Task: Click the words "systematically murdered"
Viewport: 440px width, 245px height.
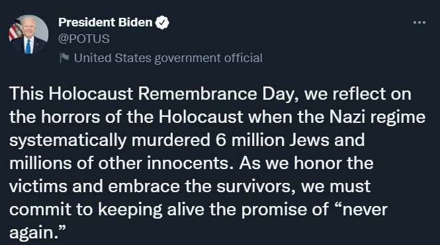Action: pyautogui.click(x=110, y=141)
